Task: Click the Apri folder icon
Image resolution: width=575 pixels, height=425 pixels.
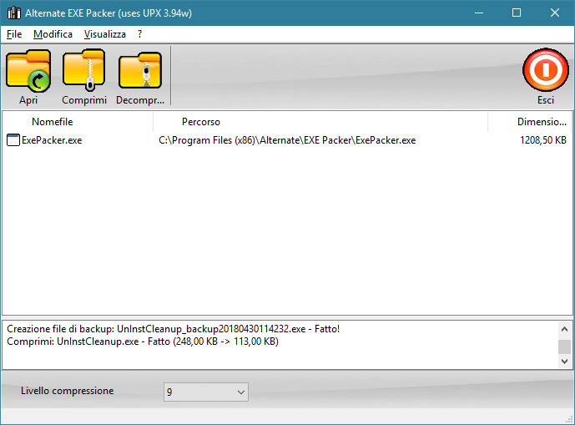Action: click(x=28, y=71)
